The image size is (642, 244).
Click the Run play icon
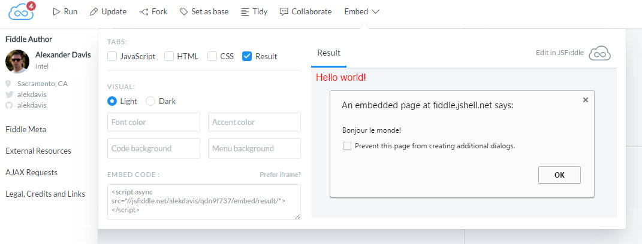(x=56, y=12)
